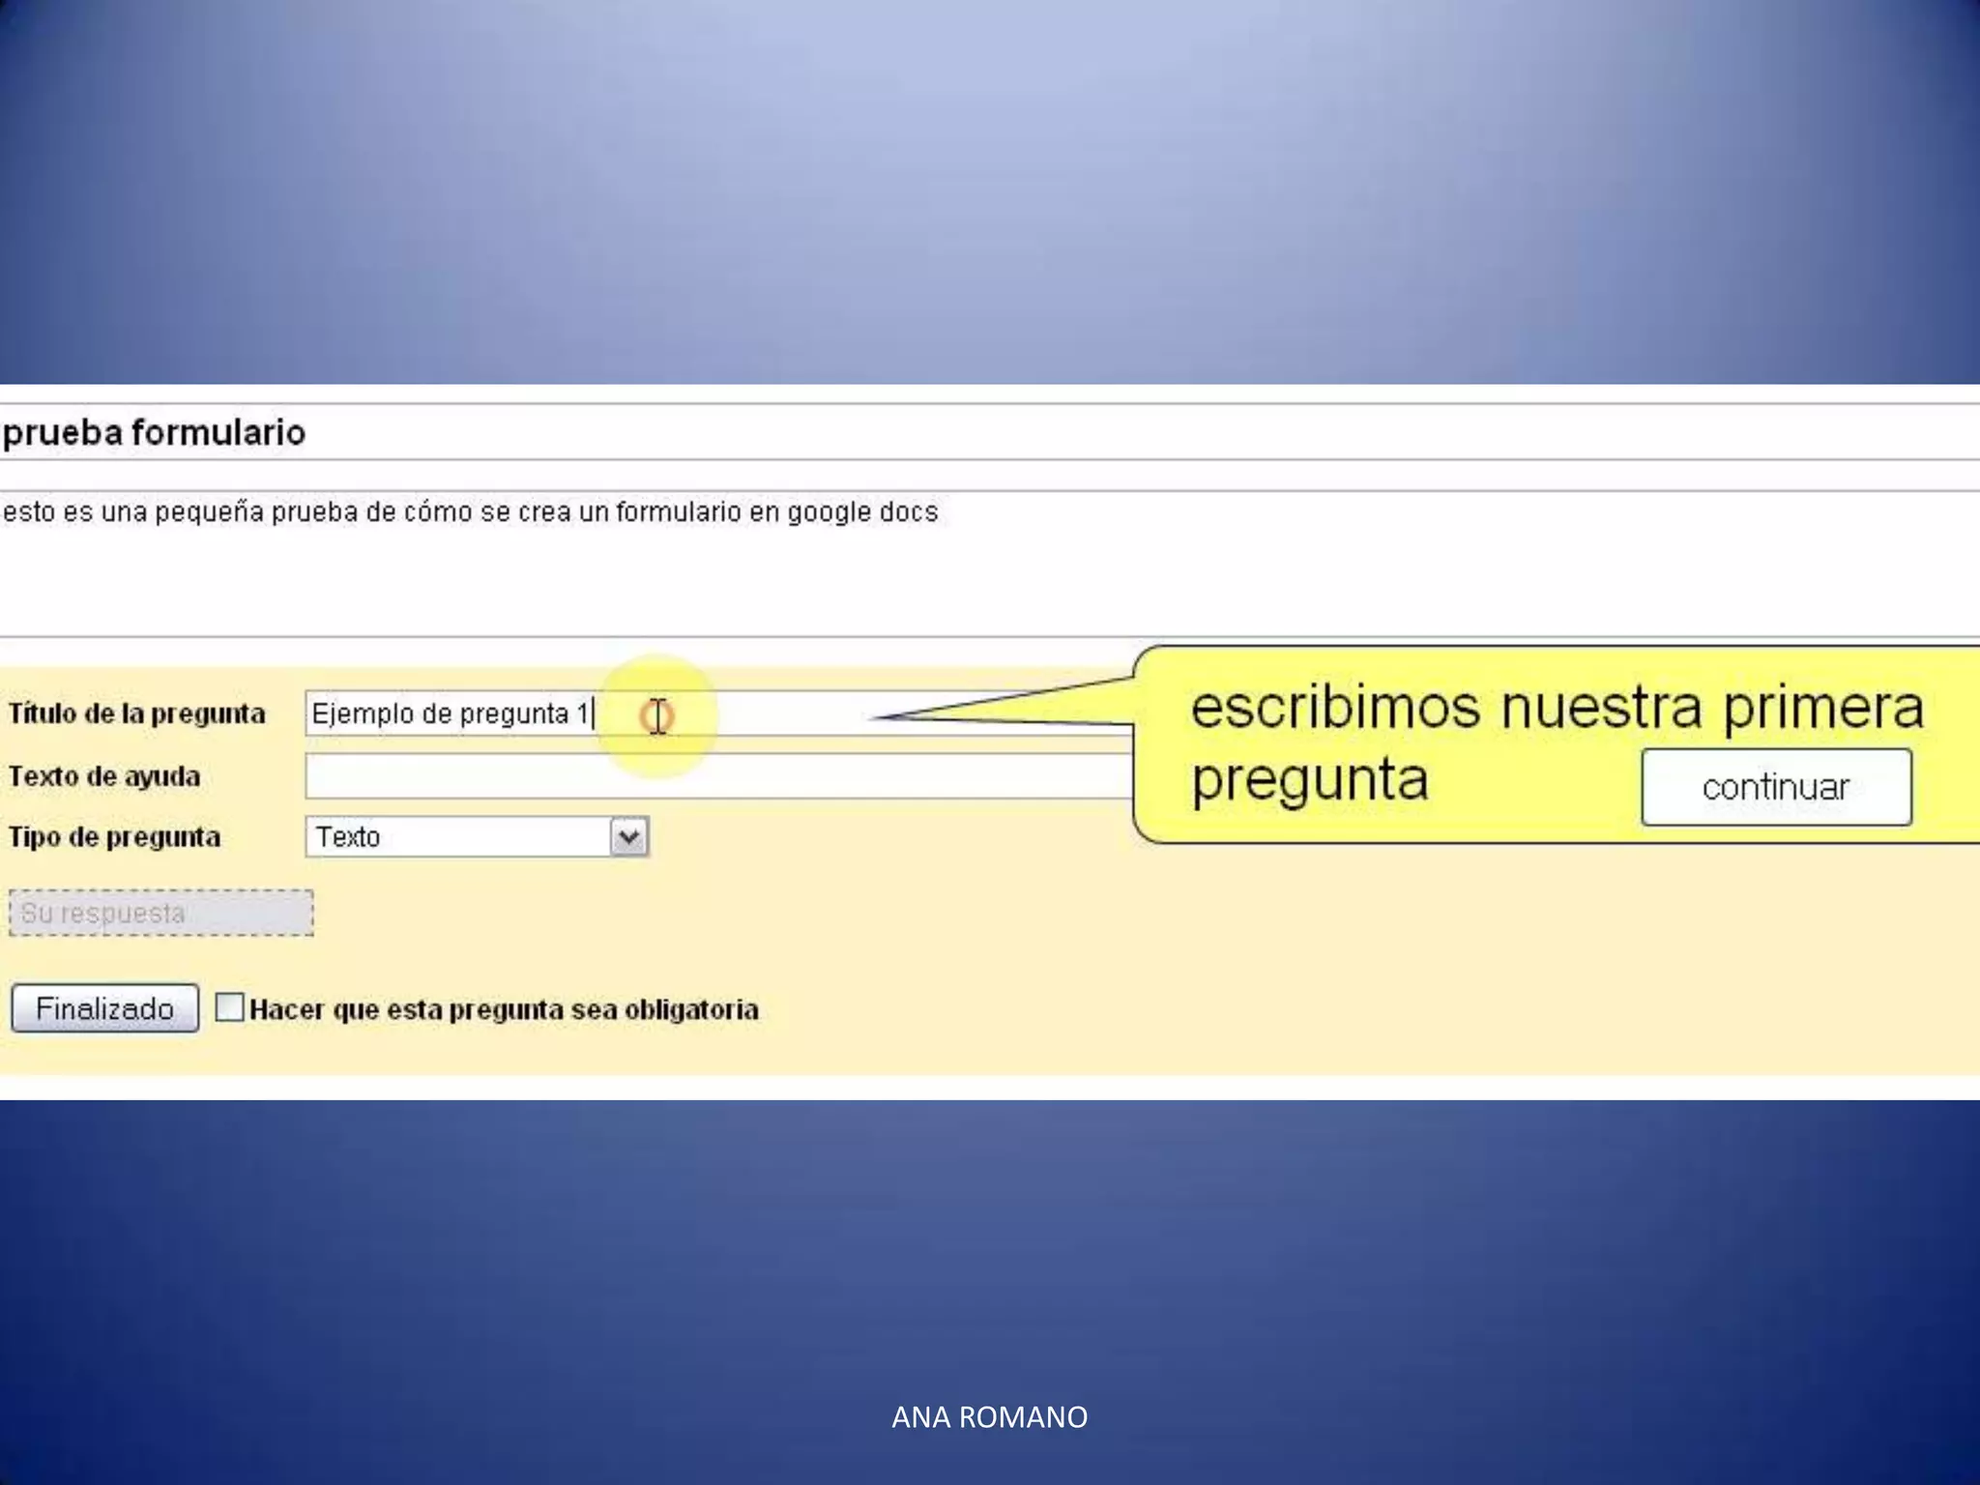Click the 'Texto de ayuda' label
This screenshot has width=1980, height=1485.
[x=104, y=776]
